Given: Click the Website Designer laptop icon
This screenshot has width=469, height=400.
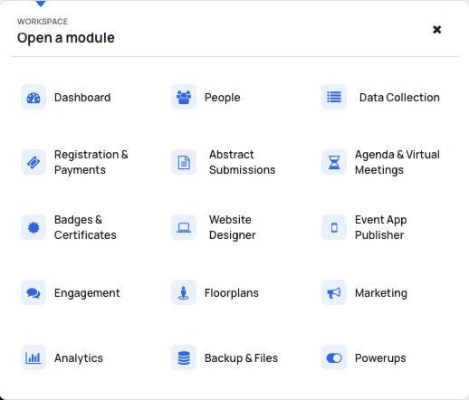Looking at the screenshot, I should pyautogui.click(x=184, y=227).
